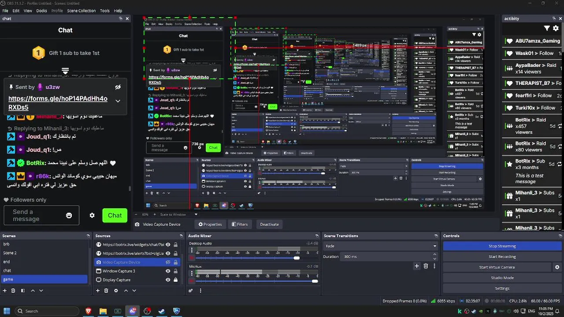Open the Scene Collection menu

81,11
